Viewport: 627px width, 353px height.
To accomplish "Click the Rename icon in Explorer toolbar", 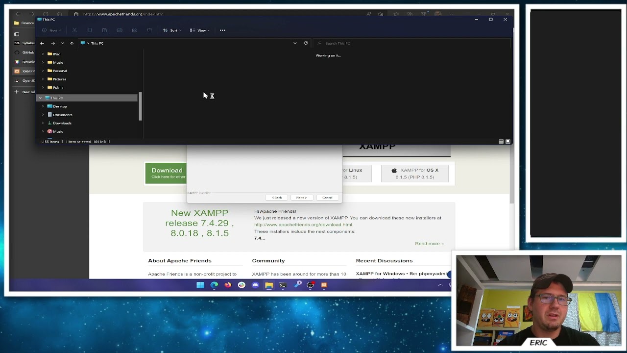I will tap(120, 30).
